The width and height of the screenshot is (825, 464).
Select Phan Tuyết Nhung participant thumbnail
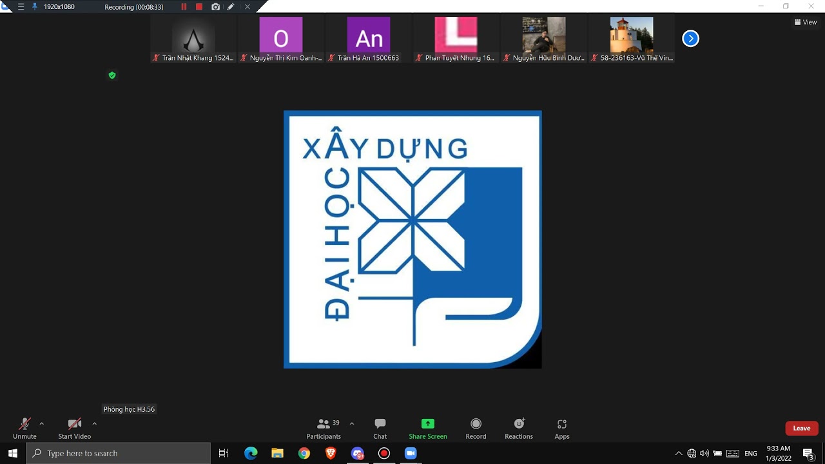[456, 39]
